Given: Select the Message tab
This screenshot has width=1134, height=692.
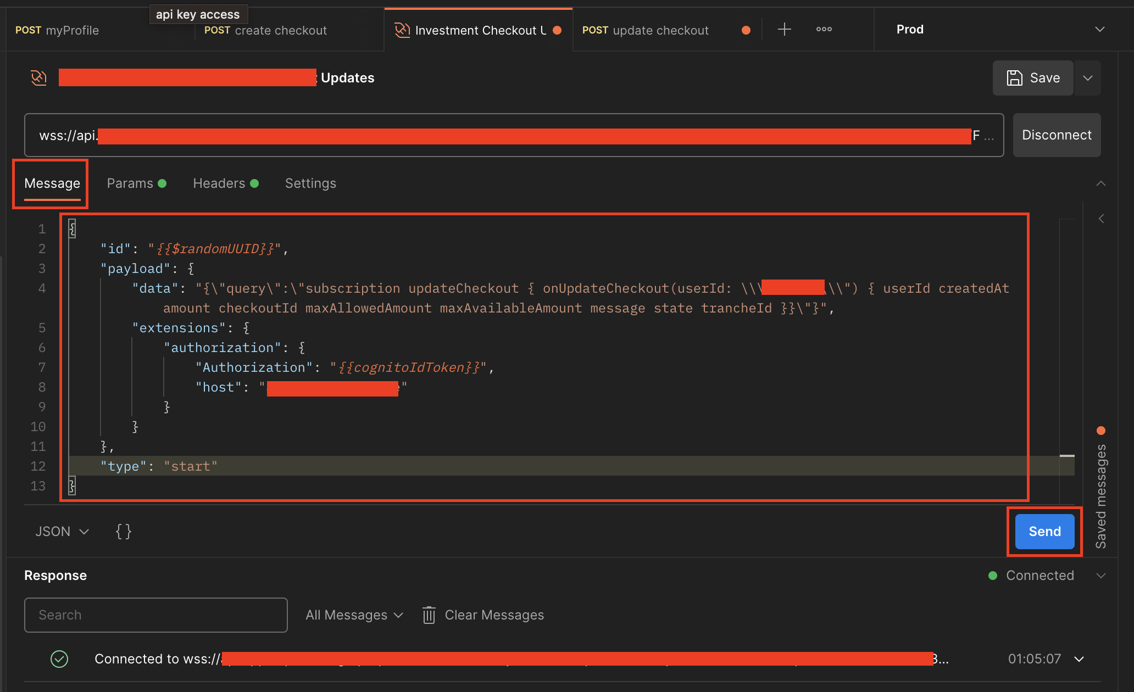Looking at the screenshot, I should point(52,182).
